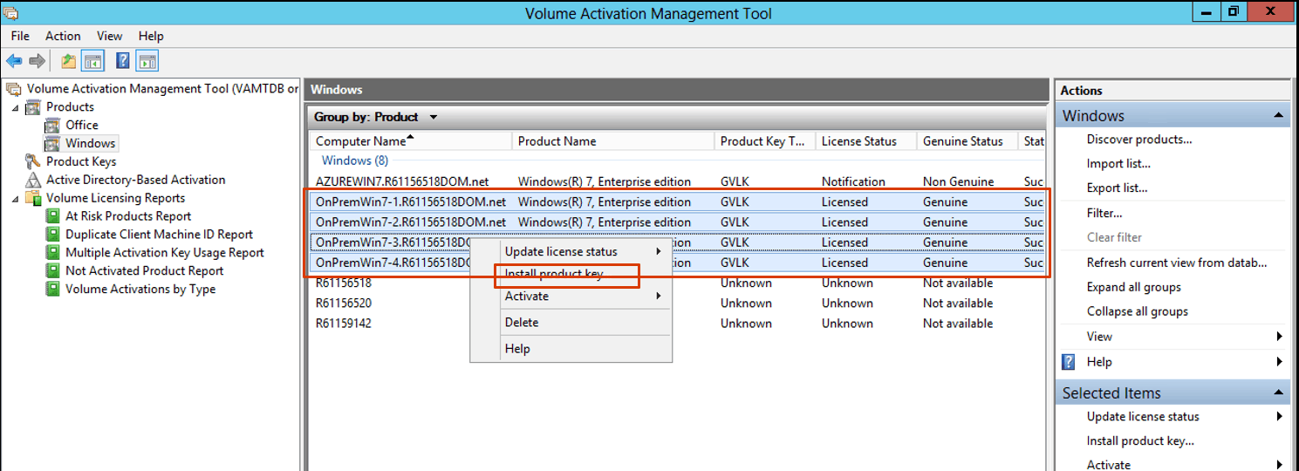Click Expand all groups action
Viewport: 1299px width, 471px height.
[1134, 287]
